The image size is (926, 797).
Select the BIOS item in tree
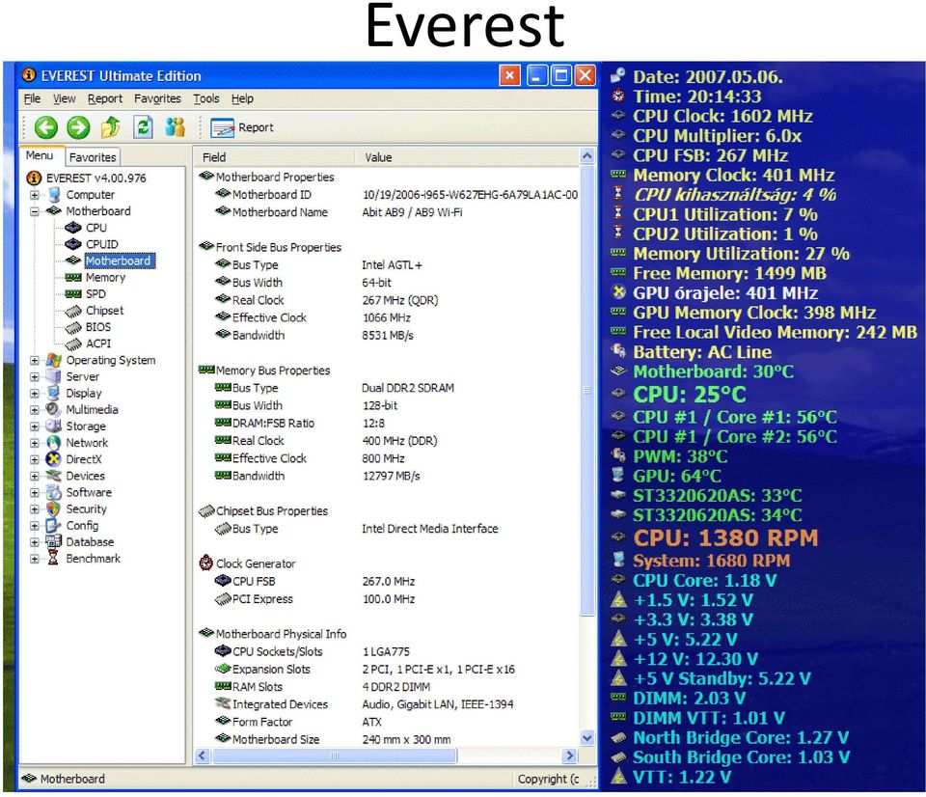(98, 327)
